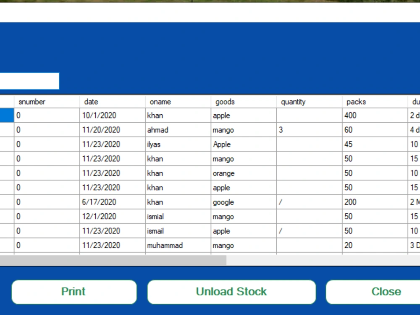Click the snumber column header
Image resolution: width=420 pixels, height=315 pixels.
click(x=31, y=102)
